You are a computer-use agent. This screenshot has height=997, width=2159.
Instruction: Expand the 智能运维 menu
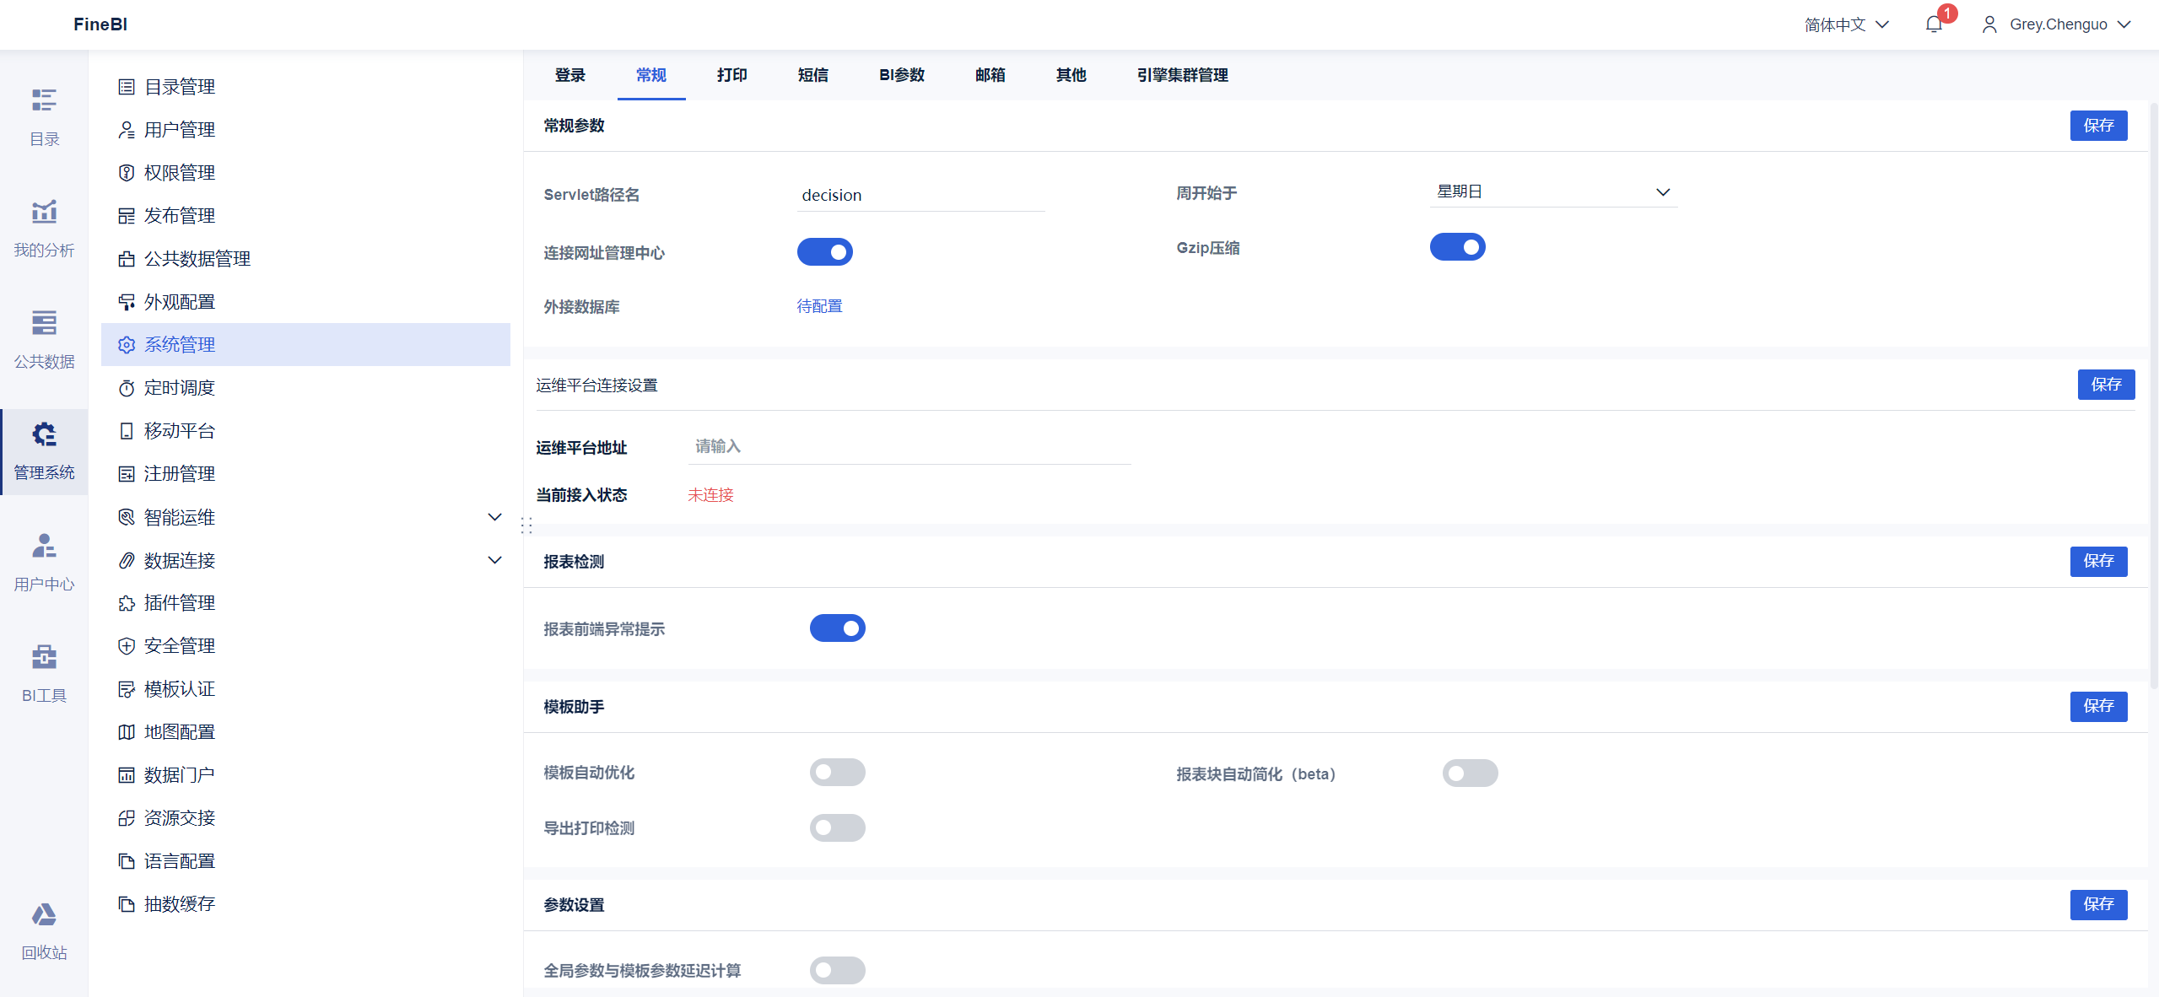(x=179, y=517)
